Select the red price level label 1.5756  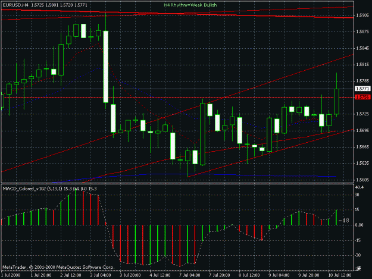pyautogui.click(x=362, y=97)
